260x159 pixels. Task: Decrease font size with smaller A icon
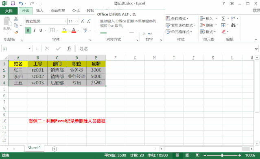click(89, 21)
